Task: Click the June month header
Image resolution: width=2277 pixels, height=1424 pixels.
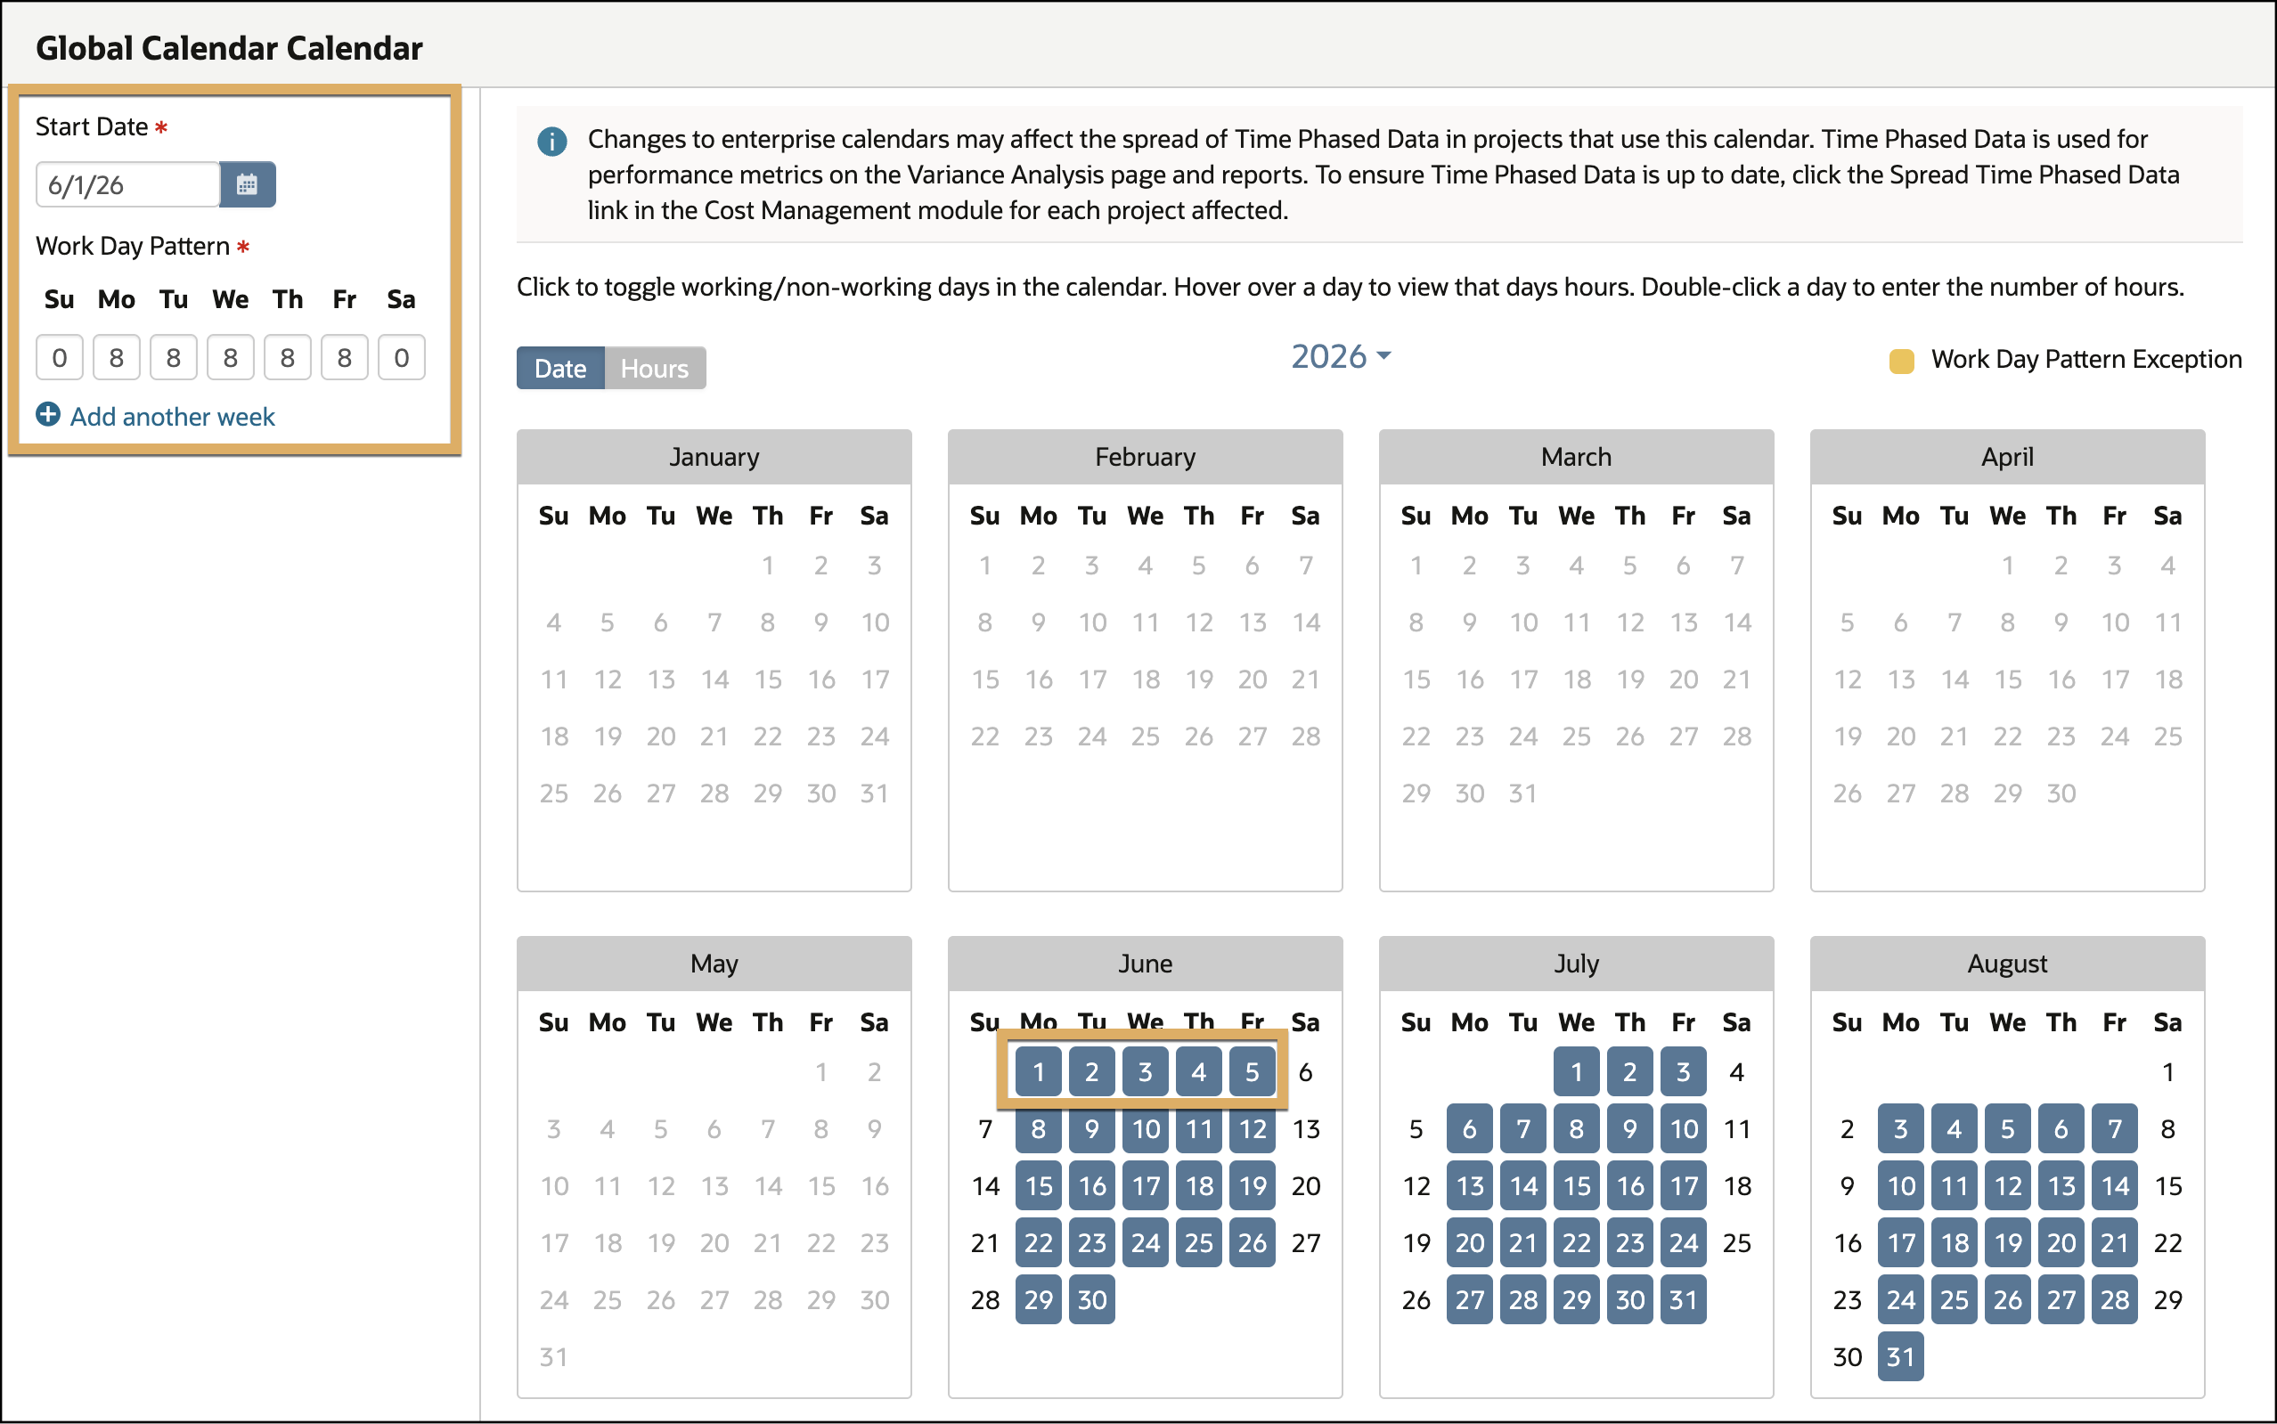Action: point(1145,964)
